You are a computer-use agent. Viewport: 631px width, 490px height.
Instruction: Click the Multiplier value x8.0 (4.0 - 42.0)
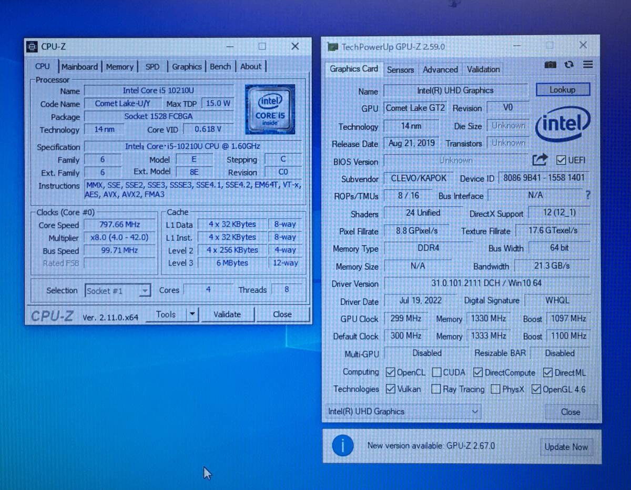click(120, 238)
